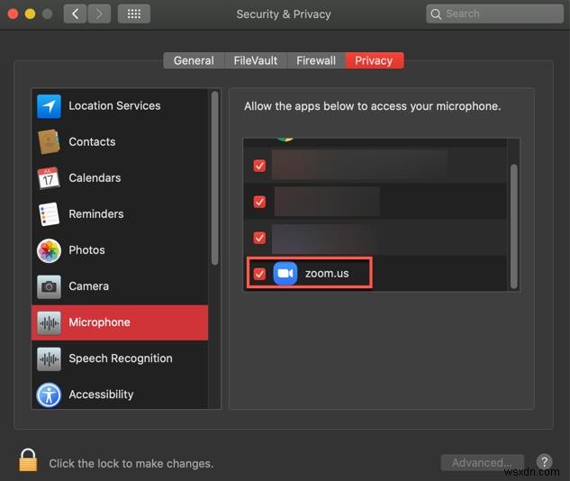The width and height of the screenshot is (570, 481).
Task: Click the Speech Recognition waveform icon
Action: click(x=49, y=358)
